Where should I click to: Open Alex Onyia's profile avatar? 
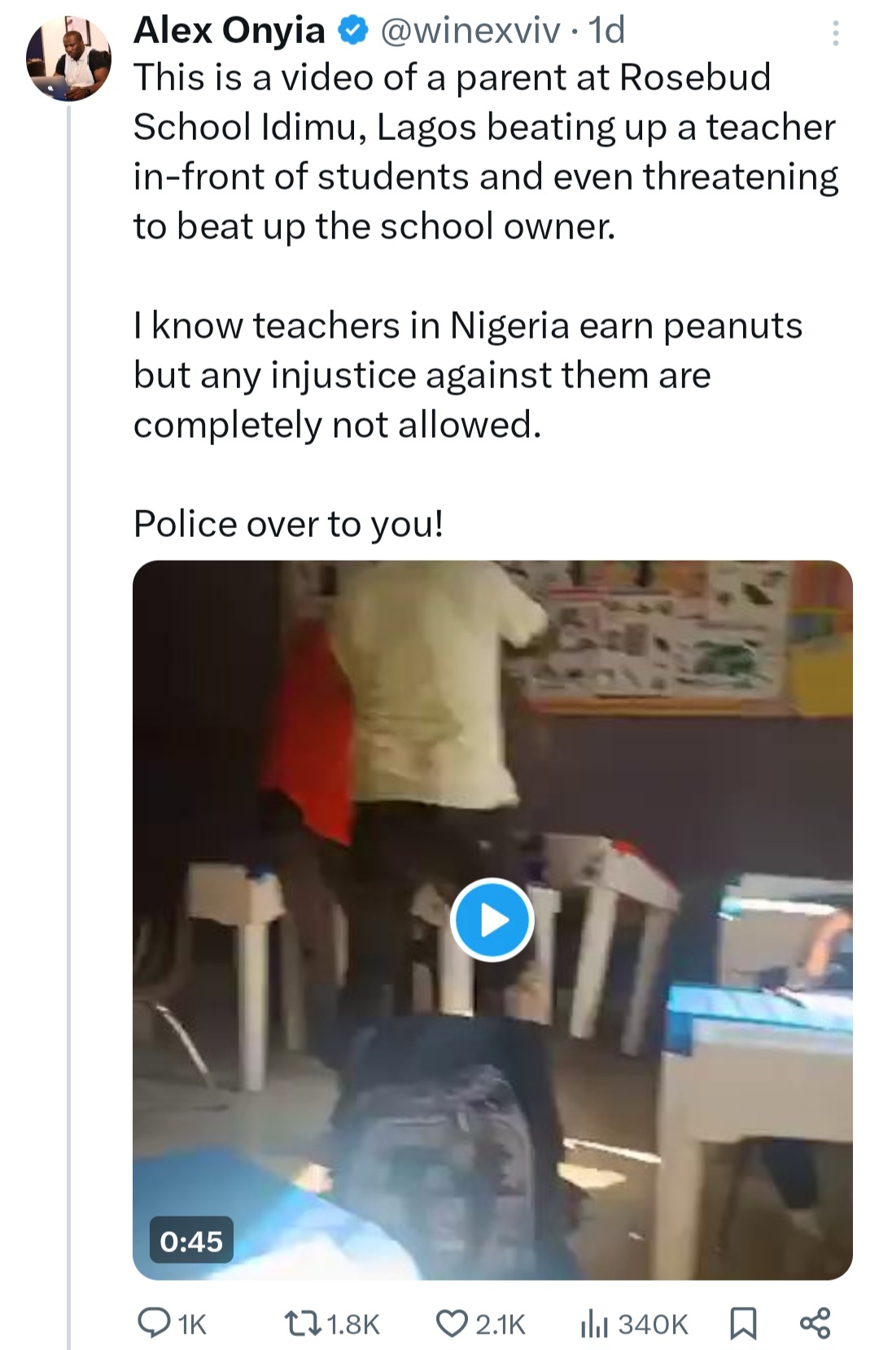tap(69, 59)
